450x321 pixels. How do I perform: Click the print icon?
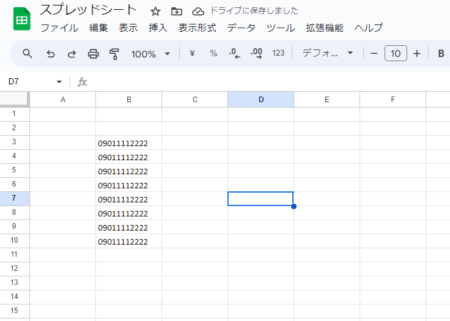[93, 54]
